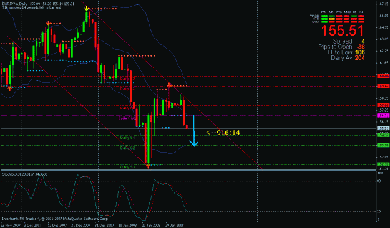Click the orange up arrow at Daily S3 low
The width and height of the screenshot is (390, 228).
coord(148,166)
